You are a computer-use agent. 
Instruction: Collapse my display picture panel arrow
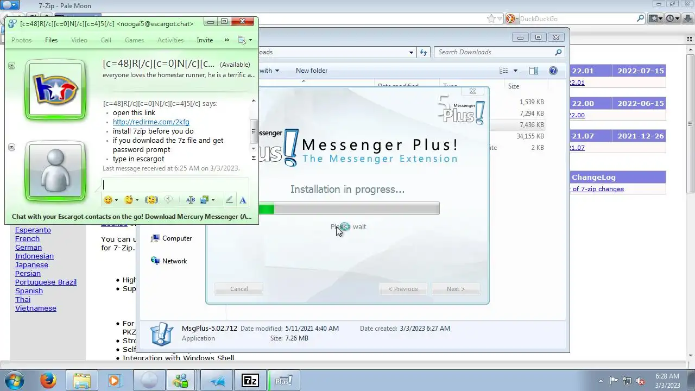[x=11, y=147]
